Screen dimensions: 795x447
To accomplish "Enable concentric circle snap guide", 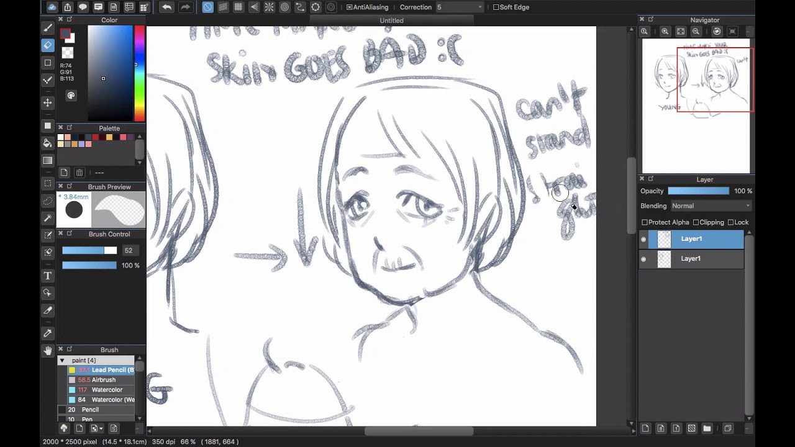I will click(284, 7).
